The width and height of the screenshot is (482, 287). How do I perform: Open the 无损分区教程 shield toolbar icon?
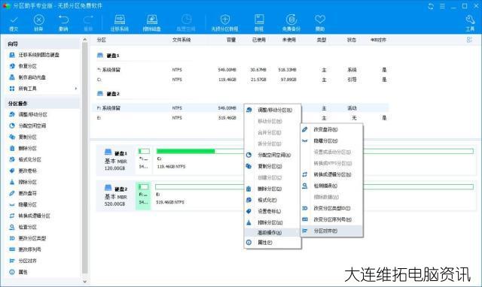pyautogui.click(x=224, y=20)
